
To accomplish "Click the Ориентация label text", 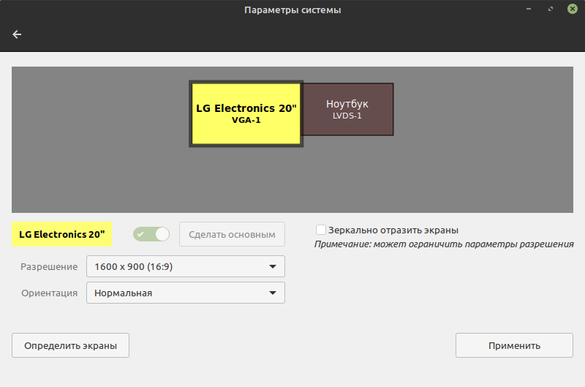I will (49, 293).
